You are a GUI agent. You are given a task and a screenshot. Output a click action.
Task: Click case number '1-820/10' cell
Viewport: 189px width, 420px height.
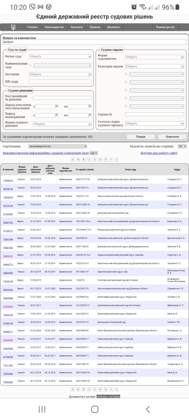pyautogui.click(x=81, y=280)
